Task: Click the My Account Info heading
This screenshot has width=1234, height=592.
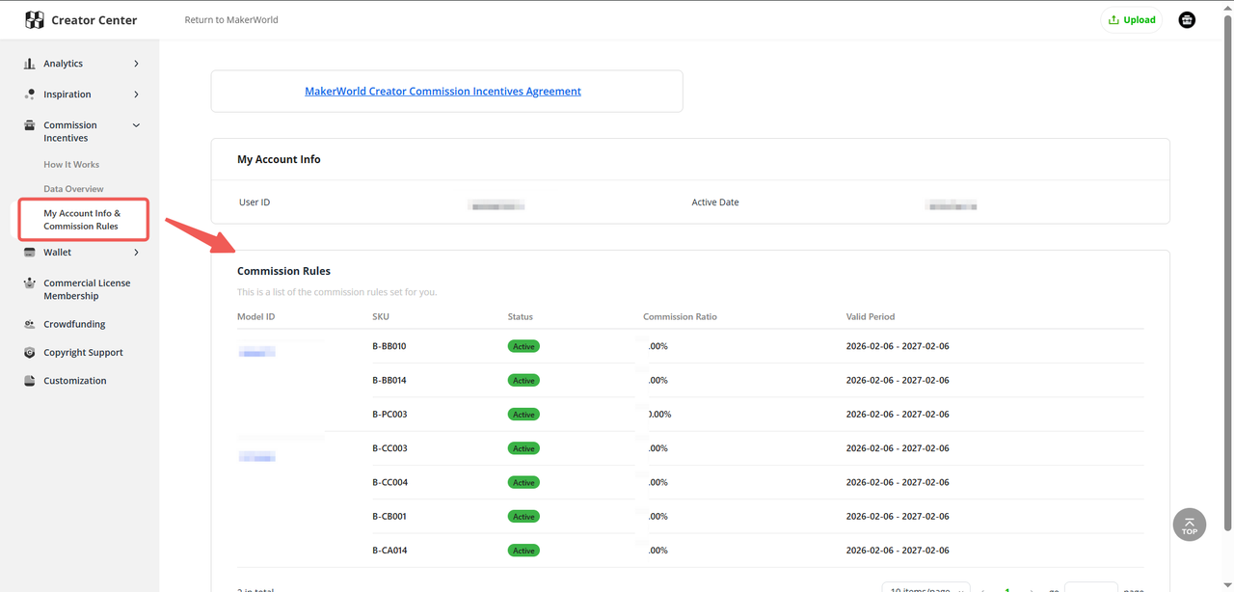Action: click(279, 159)
